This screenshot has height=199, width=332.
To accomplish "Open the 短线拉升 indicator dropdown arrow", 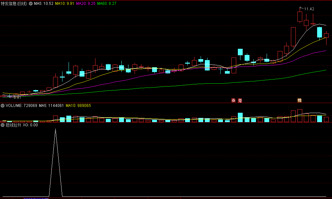I will tap(3, 125).
